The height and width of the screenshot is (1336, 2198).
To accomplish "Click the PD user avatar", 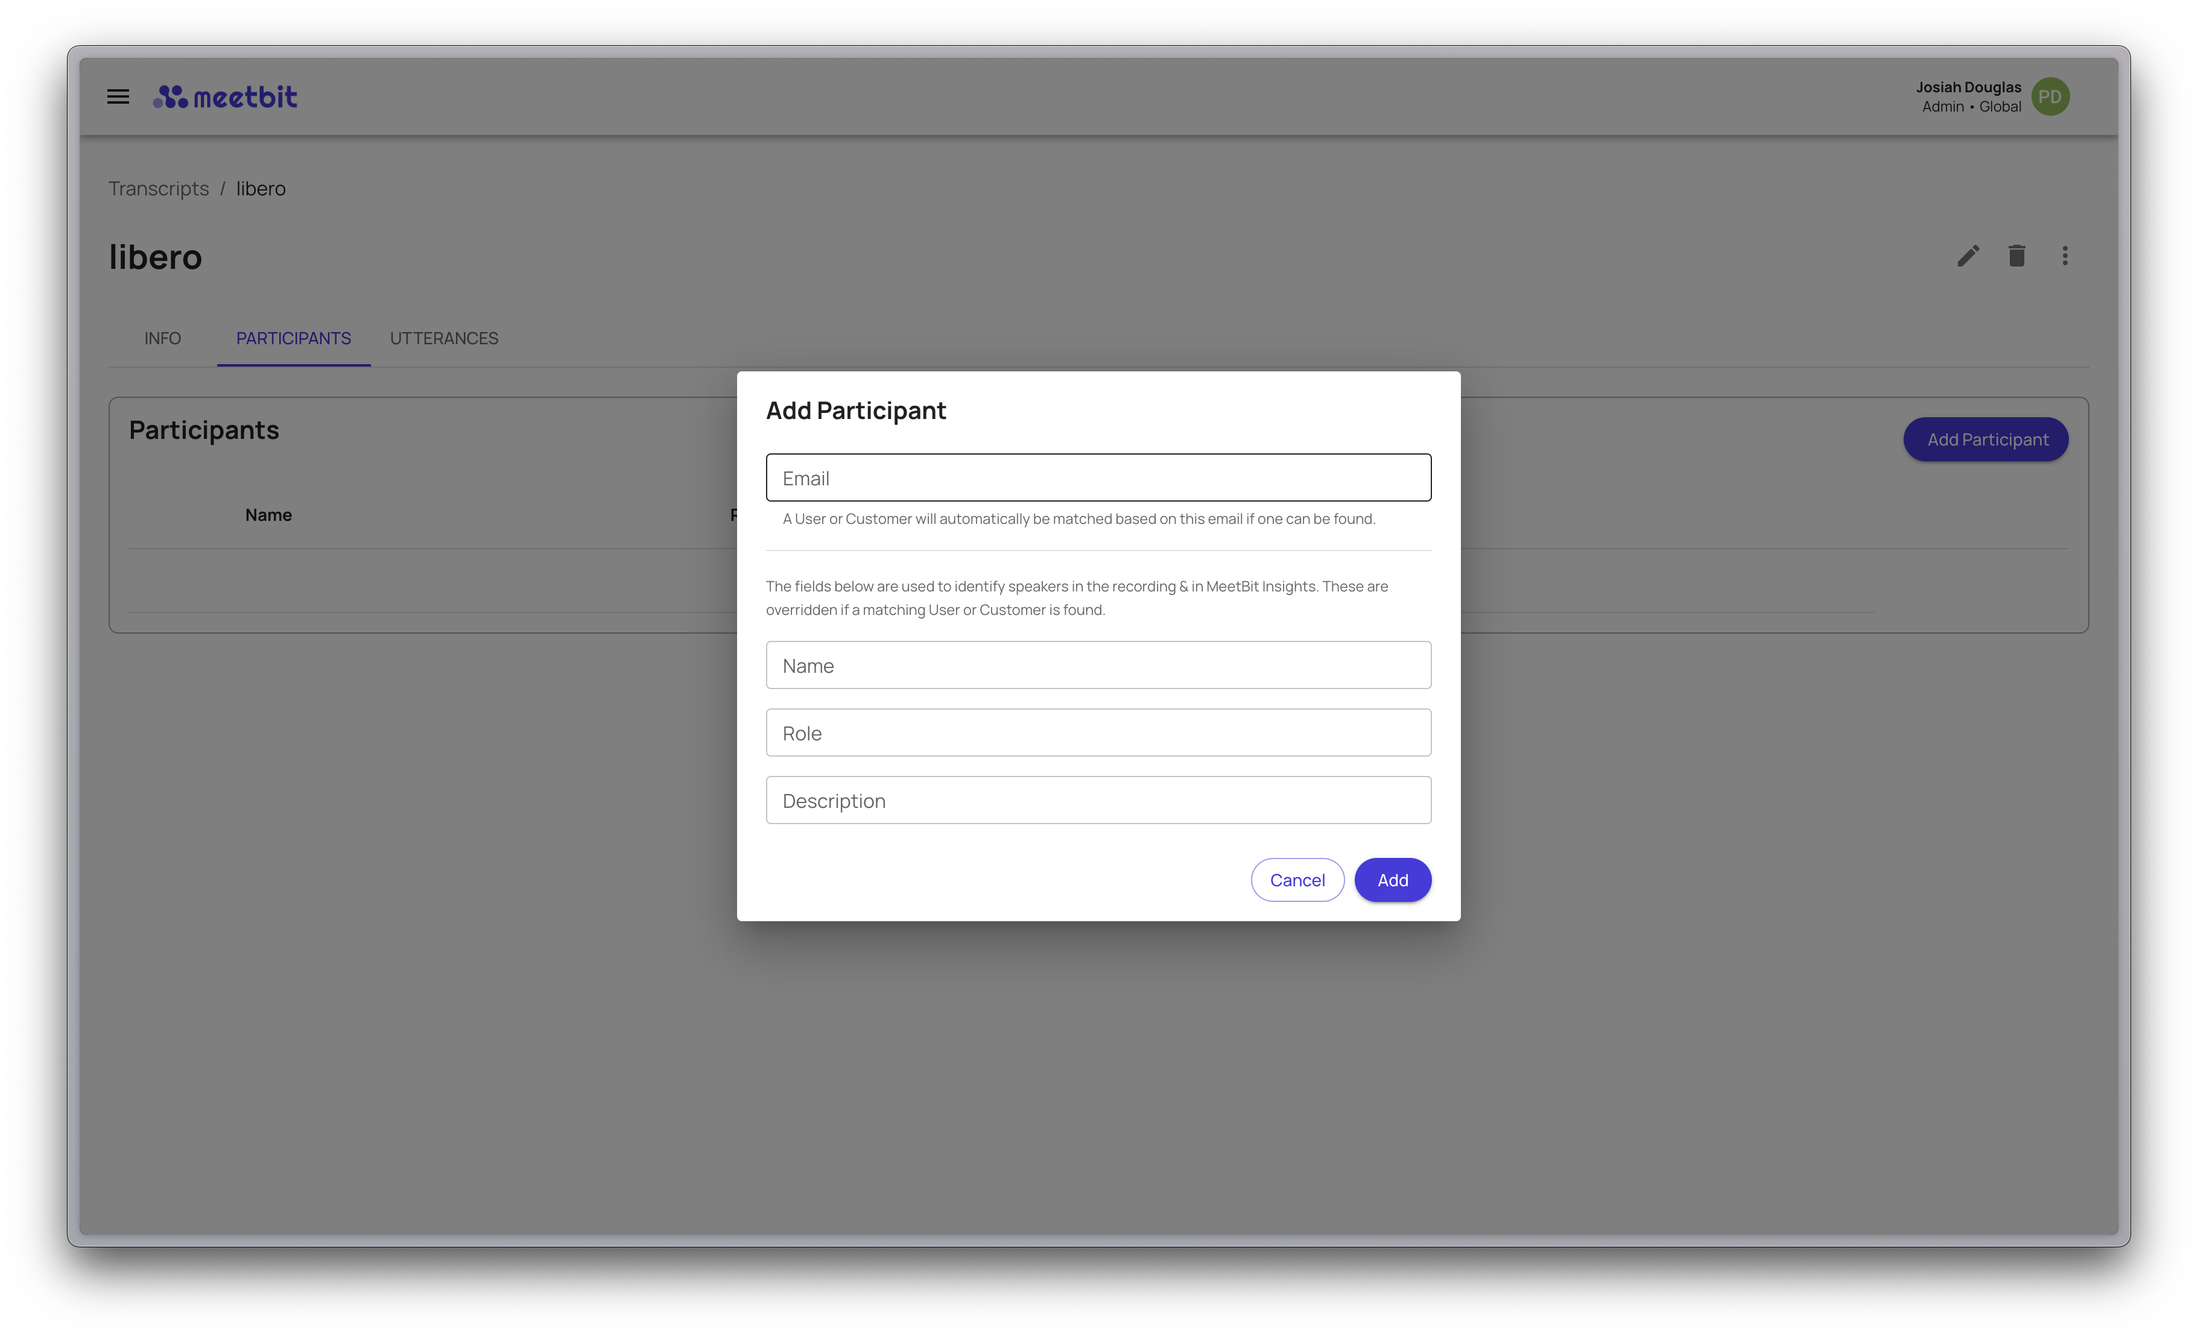I will click(2050, 96).
